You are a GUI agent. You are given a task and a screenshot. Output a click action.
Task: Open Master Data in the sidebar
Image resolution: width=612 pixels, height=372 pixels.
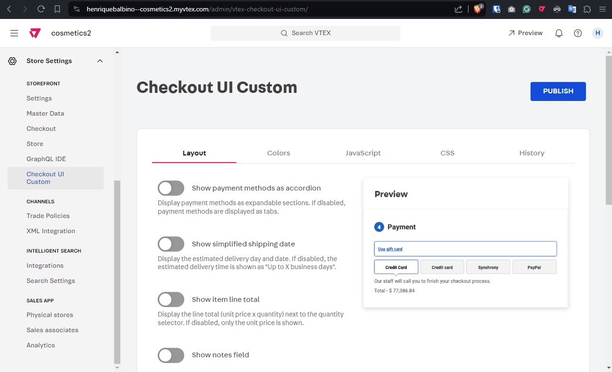tap(45, 114)
